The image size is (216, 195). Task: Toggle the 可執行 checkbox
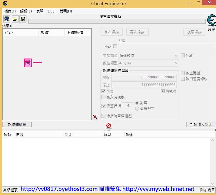(163, 91)
